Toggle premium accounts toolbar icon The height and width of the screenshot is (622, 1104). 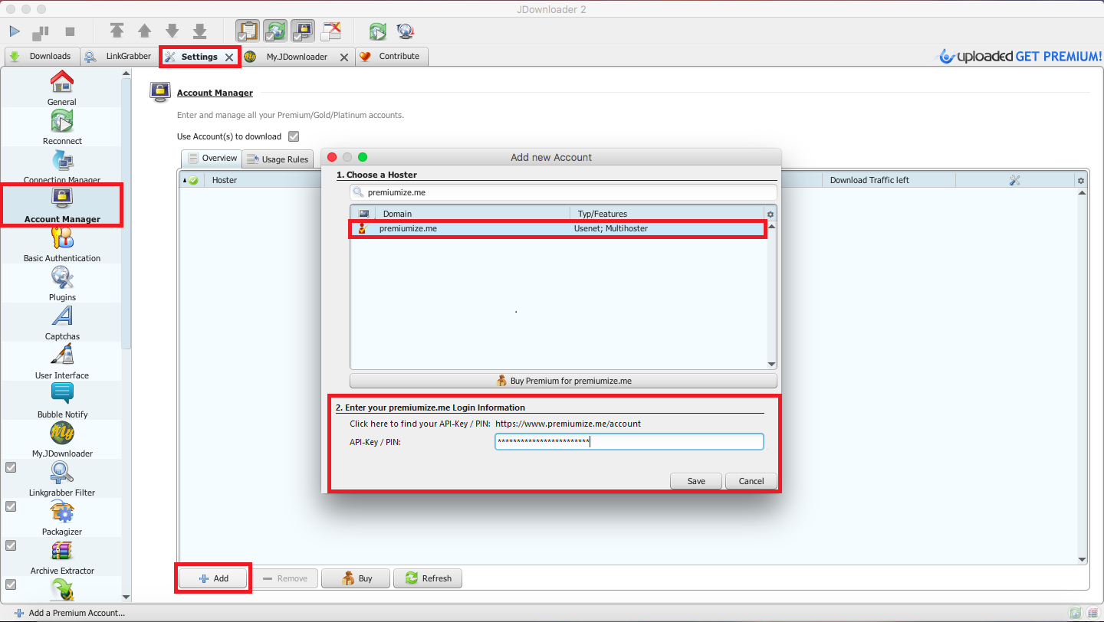tap(302, 31)
